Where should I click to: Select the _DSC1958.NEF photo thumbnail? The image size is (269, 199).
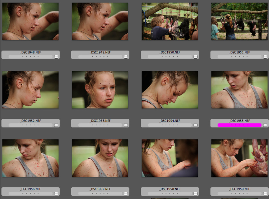(170, 158)
